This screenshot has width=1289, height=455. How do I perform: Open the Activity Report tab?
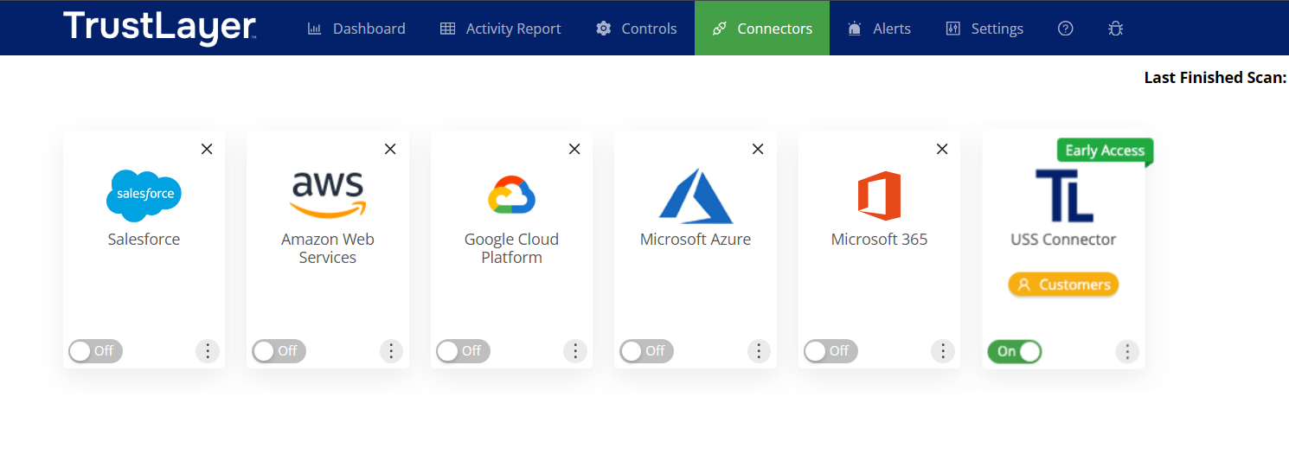[501, 29]
